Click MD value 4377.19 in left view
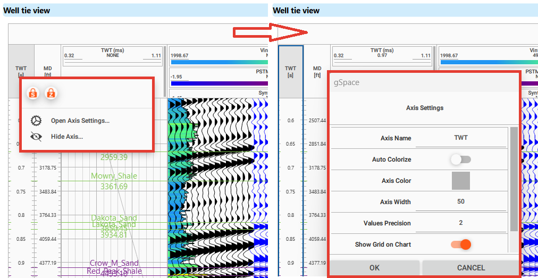The width and height of the screenshot is (538, 278). point(48,263)
